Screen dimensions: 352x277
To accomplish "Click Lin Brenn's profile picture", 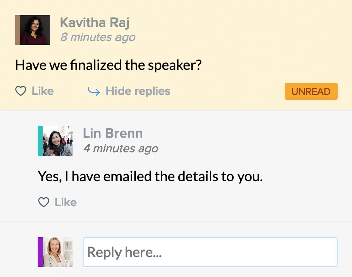I will pyautogui.click(x=58, y=141).
